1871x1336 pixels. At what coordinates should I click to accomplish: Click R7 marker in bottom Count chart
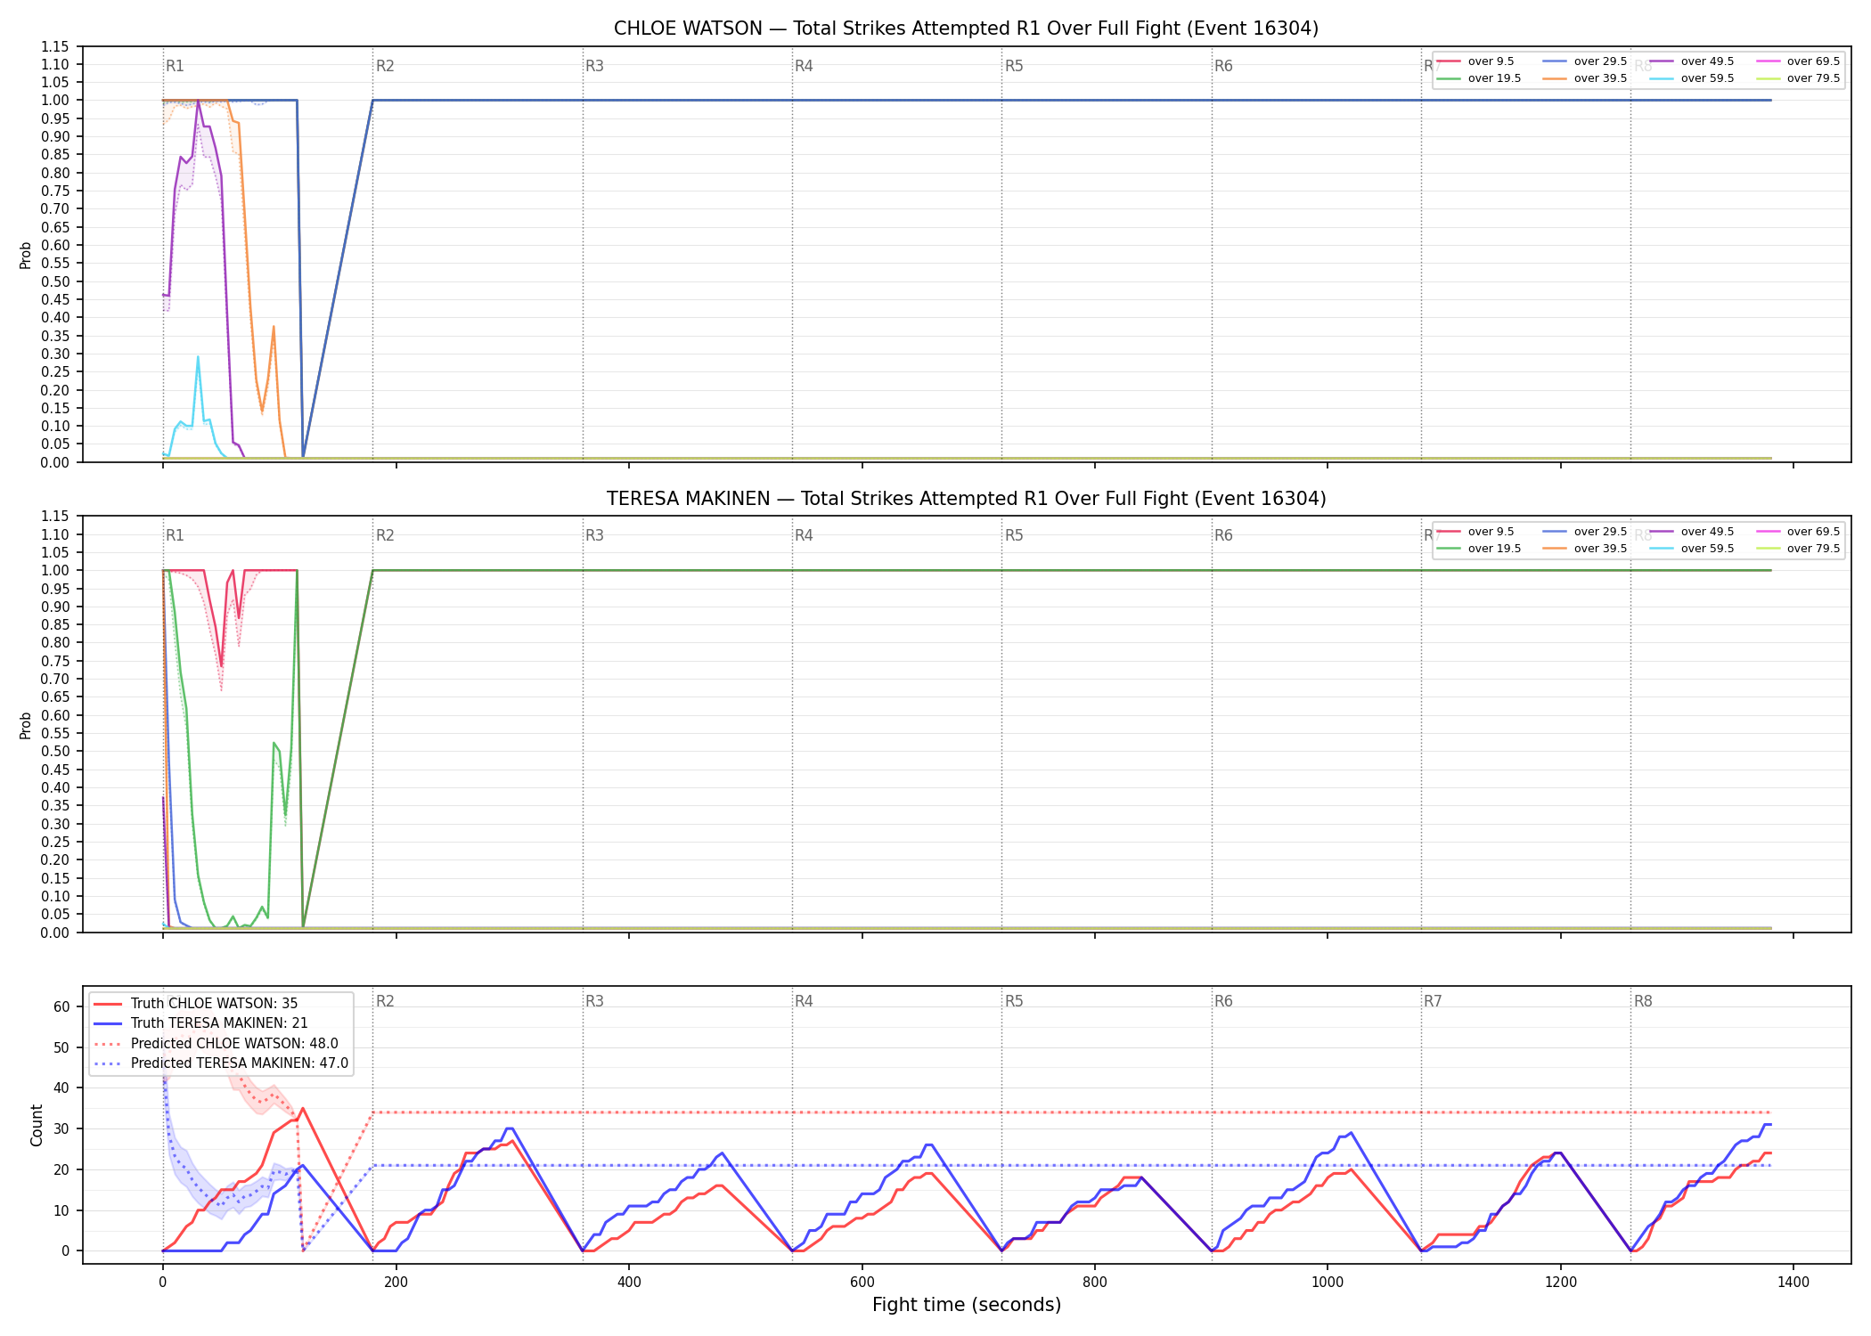click(x=1433, y=1001)
